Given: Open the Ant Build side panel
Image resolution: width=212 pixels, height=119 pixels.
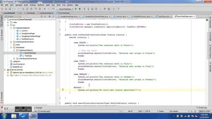Looking at the screenshot, I should [x=210, y=36].
